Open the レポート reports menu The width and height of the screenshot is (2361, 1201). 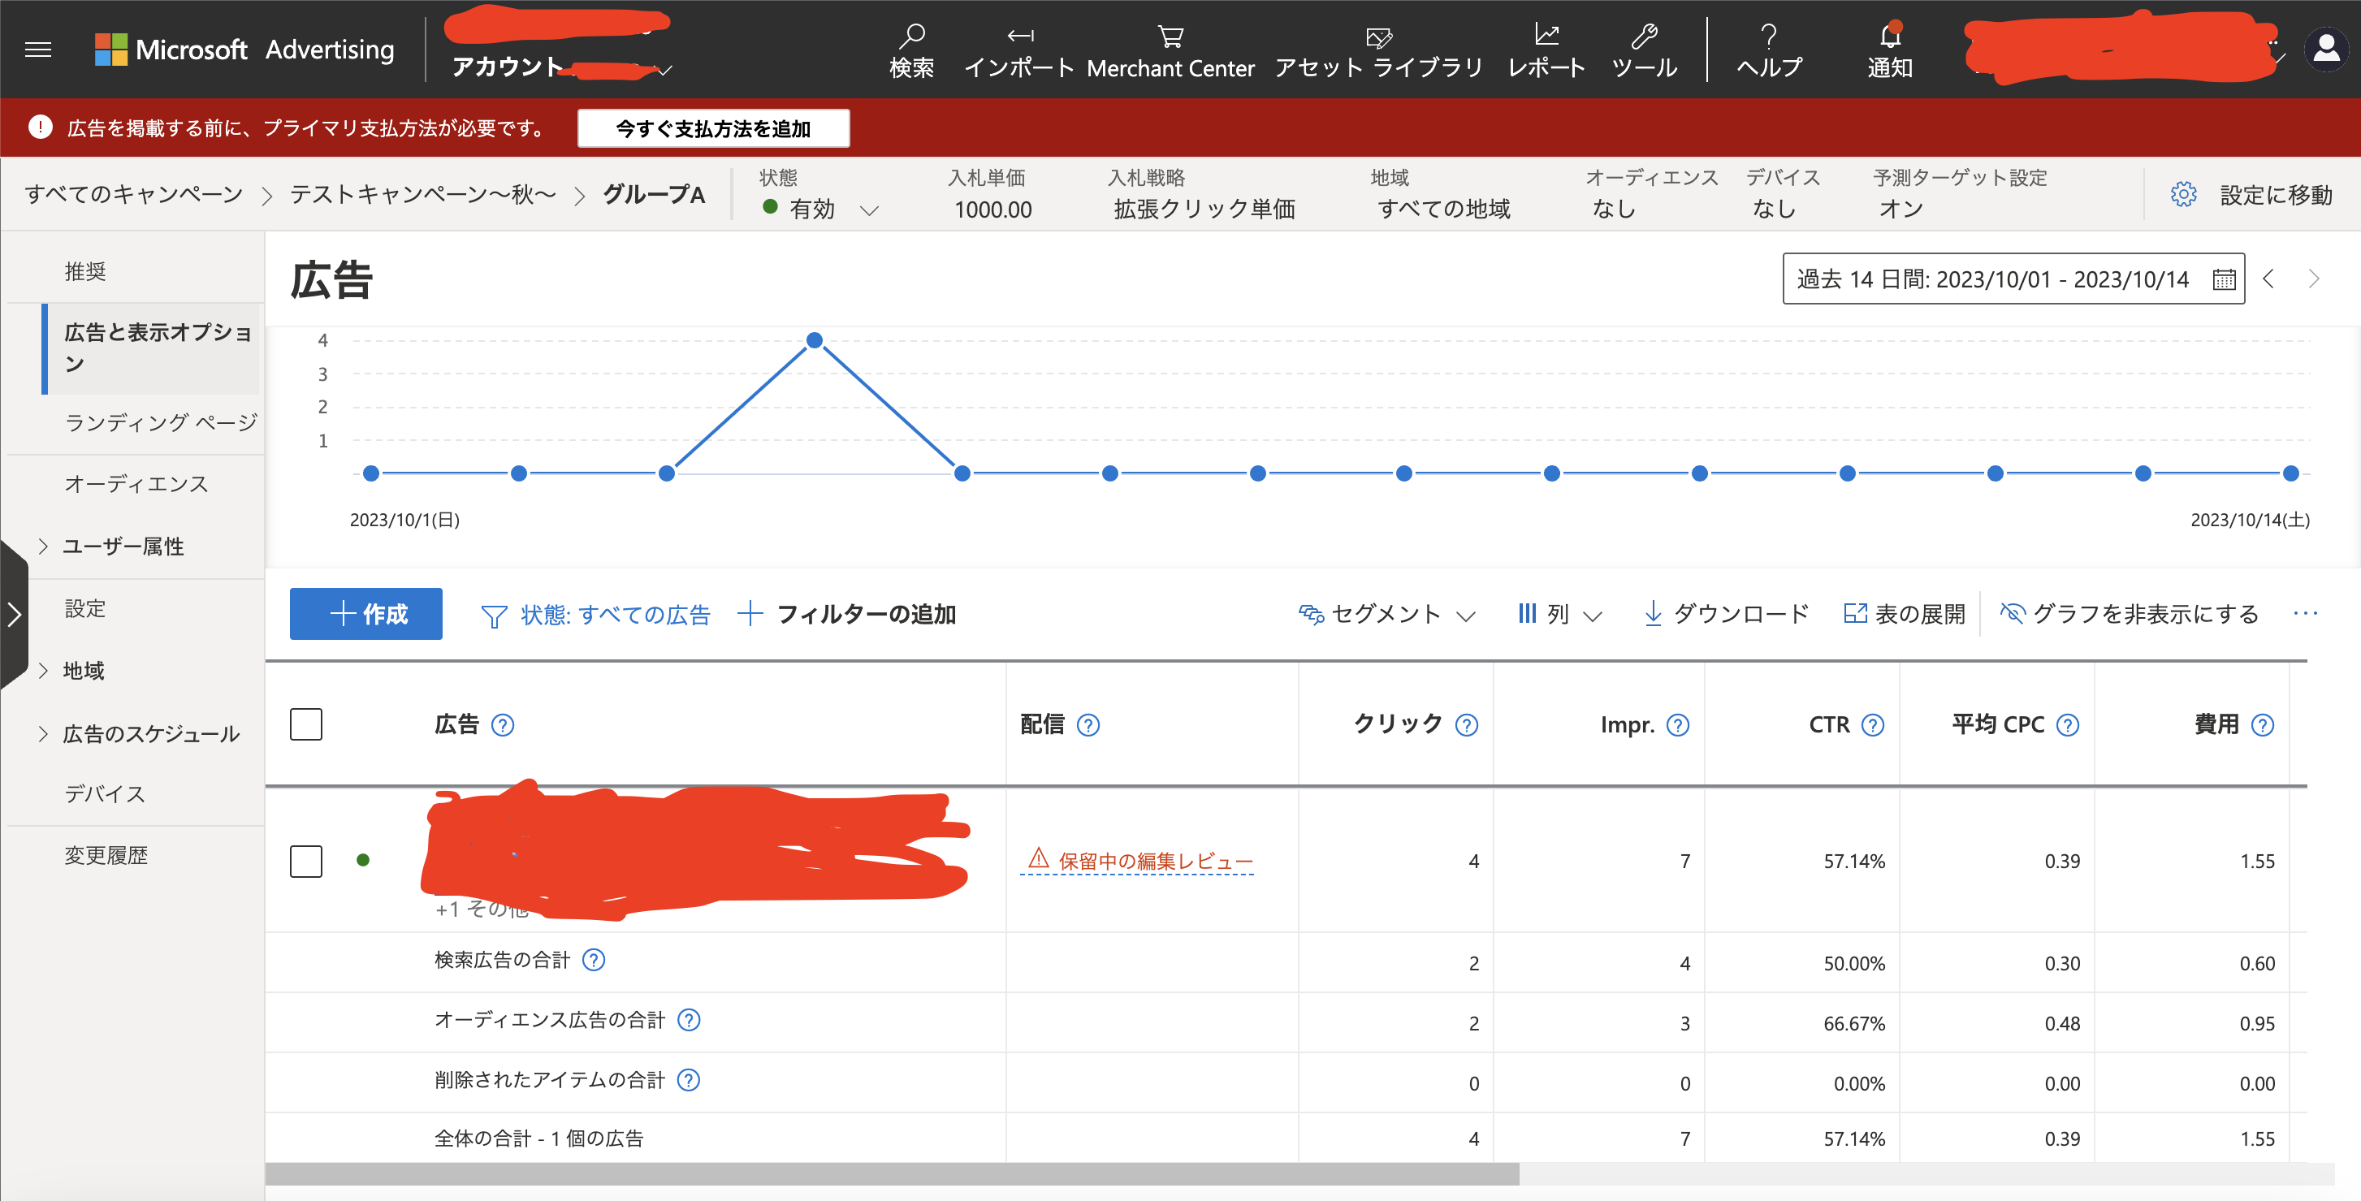[1546, 50]
